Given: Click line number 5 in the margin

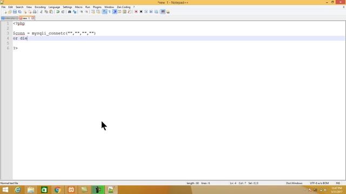Looking at the screenshot, I should click(8, 43).
